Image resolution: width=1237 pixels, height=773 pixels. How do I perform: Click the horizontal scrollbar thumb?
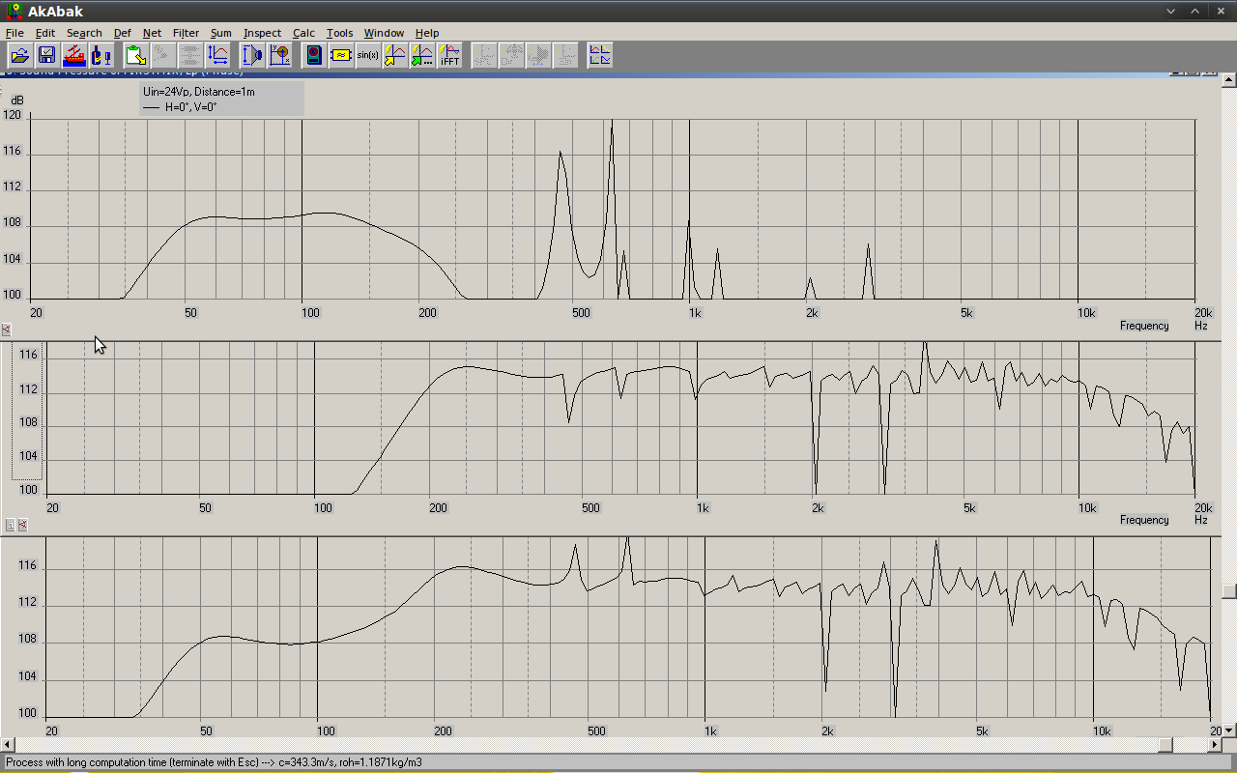pos(1166,745)
